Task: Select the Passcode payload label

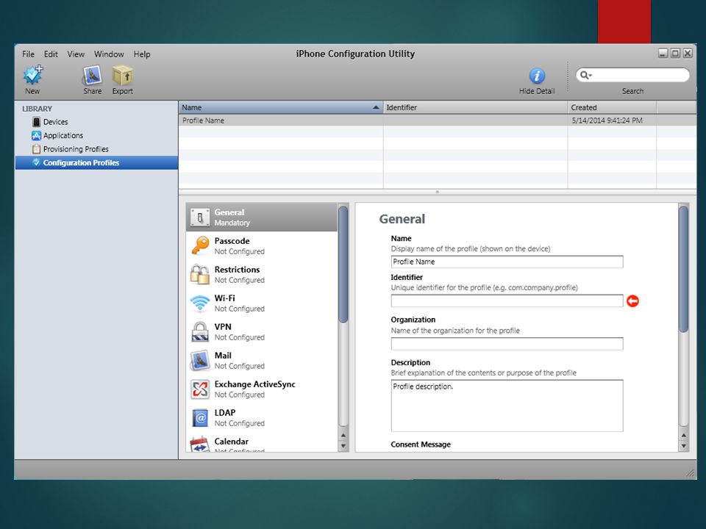Action: click(232, 241)
